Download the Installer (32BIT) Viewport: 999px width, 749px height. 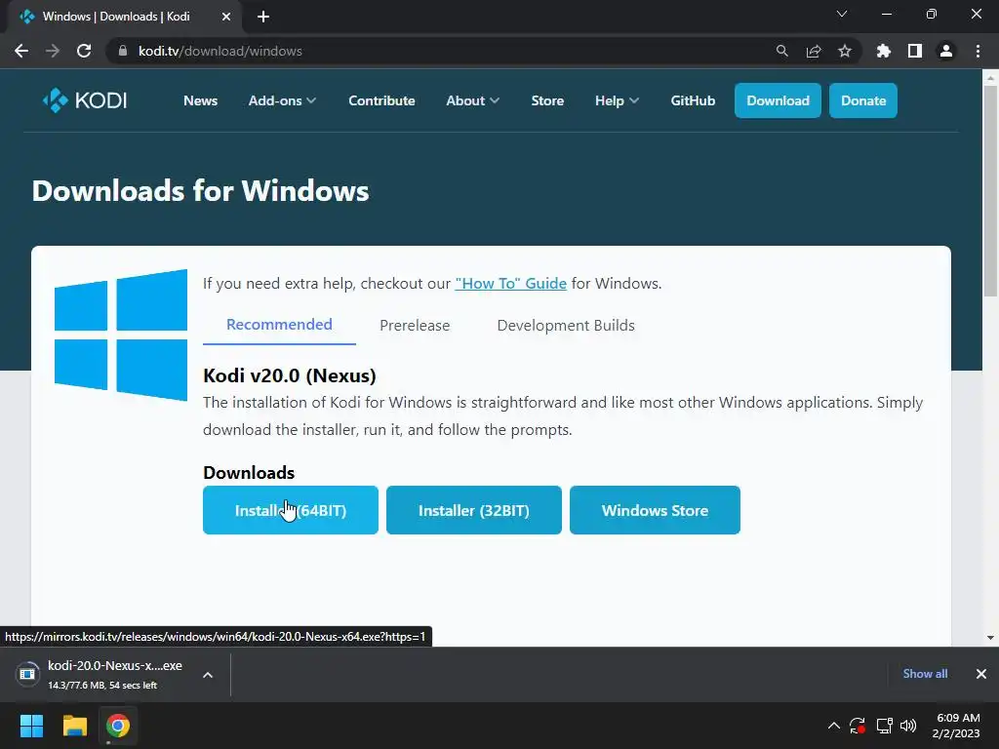tap(474, 510)
